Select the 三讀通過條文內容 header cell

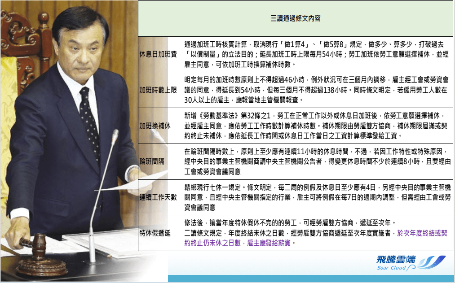pyautogui.click(x=296, y=18)
